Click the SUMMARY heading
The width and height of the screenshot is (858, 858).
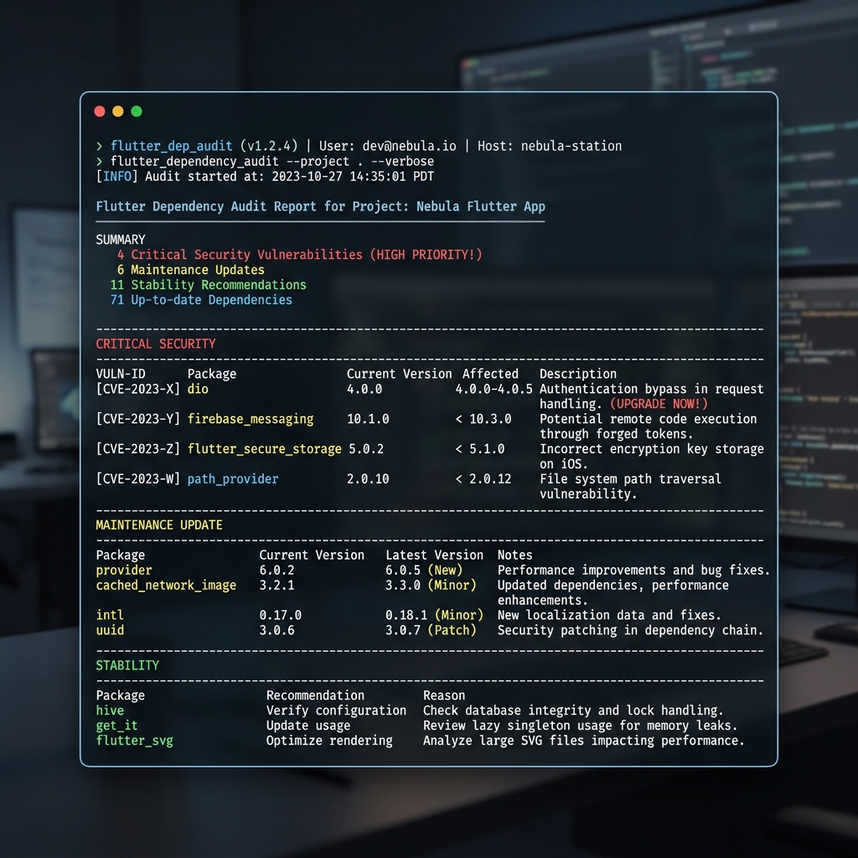[x=121, y=240]
